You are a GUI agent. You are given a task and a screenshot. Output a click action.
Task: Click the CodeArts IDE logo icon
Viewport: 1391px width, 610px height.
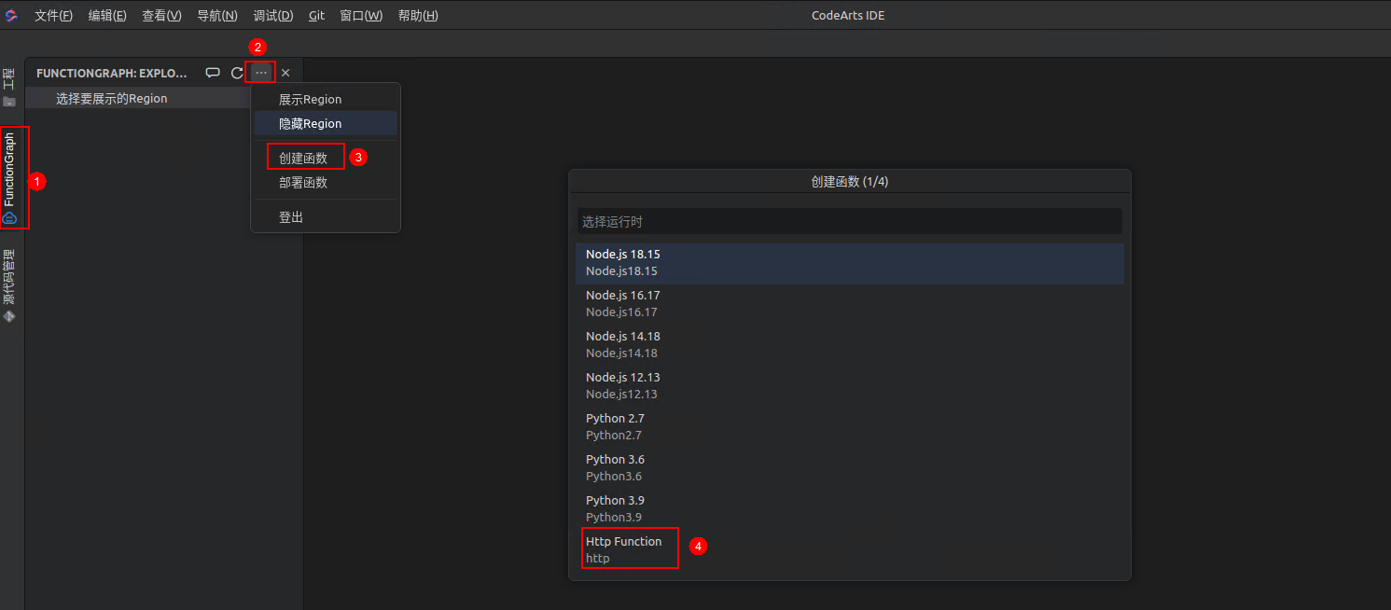point(12,15)
